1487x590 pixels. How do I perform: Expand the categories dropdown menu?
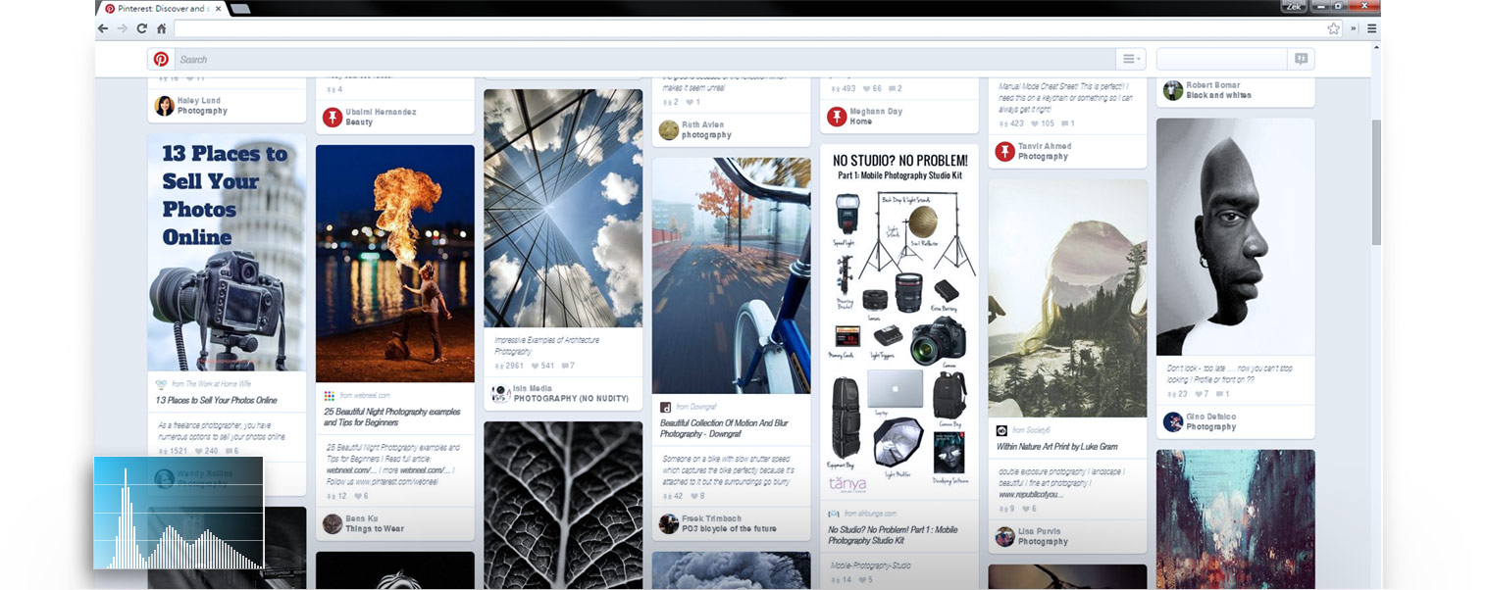pyautogui.click(x=1130, y=59)
